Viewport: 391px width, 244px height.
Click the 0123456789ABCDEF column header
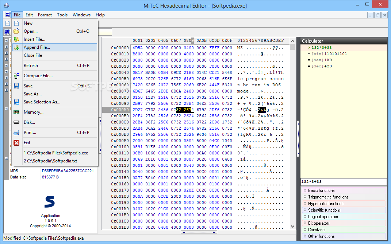tap(260, 40)
